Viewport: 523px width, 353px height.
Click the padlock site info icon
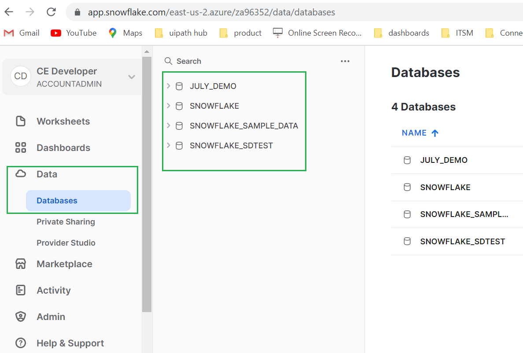click(x=77, y=12)
